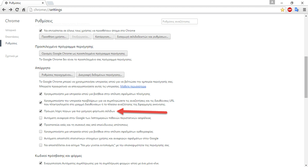Click the Chrome title in the sidebar
This screenshot has height=167, width=308.
click(x=12, y=21)
